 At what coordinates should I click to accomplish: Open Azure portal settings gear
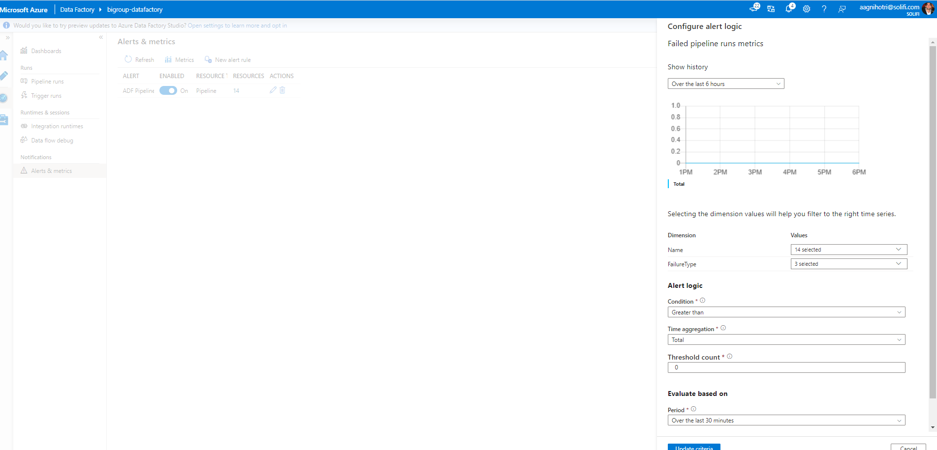806,9
